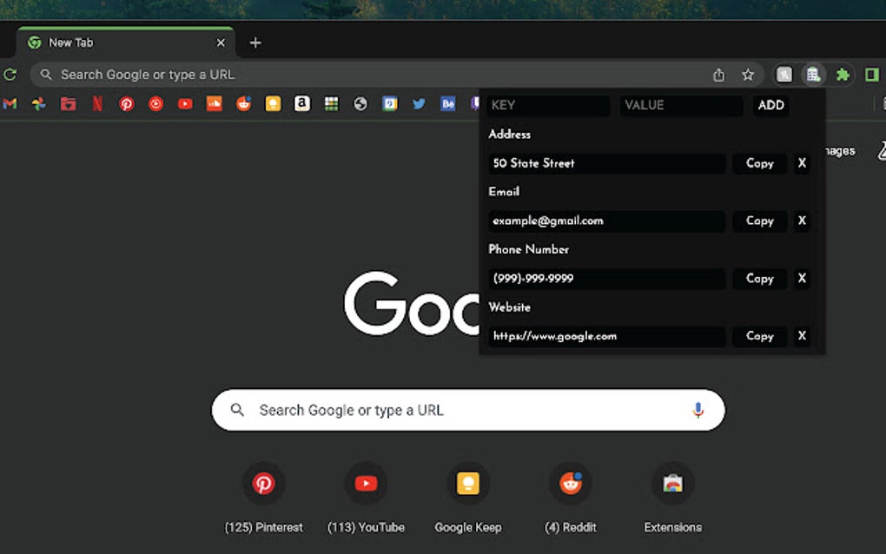The width and height of the screenshot is (886, 554).
Task: Click the gray extension icon beside the star
Action: coord(784,75)
